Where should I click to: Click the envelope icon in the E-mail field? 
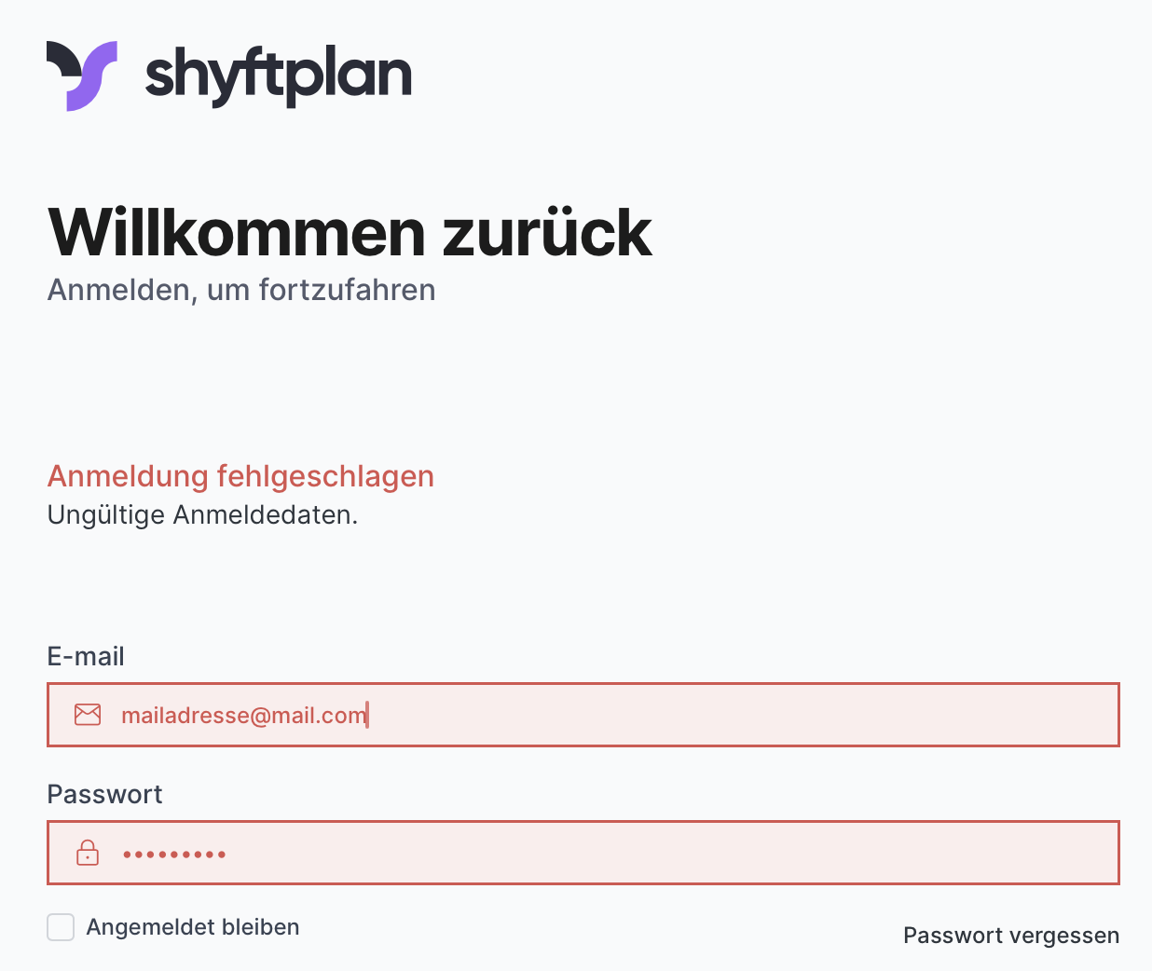tap(88, 715)
